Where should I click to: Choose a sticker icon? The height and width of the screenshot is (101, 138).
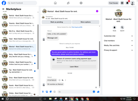click(51, 92)
